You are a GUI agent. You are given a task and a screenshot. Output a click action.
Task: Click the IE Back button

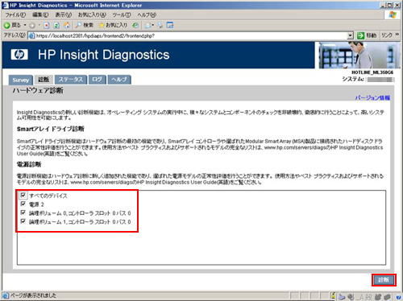12,26
